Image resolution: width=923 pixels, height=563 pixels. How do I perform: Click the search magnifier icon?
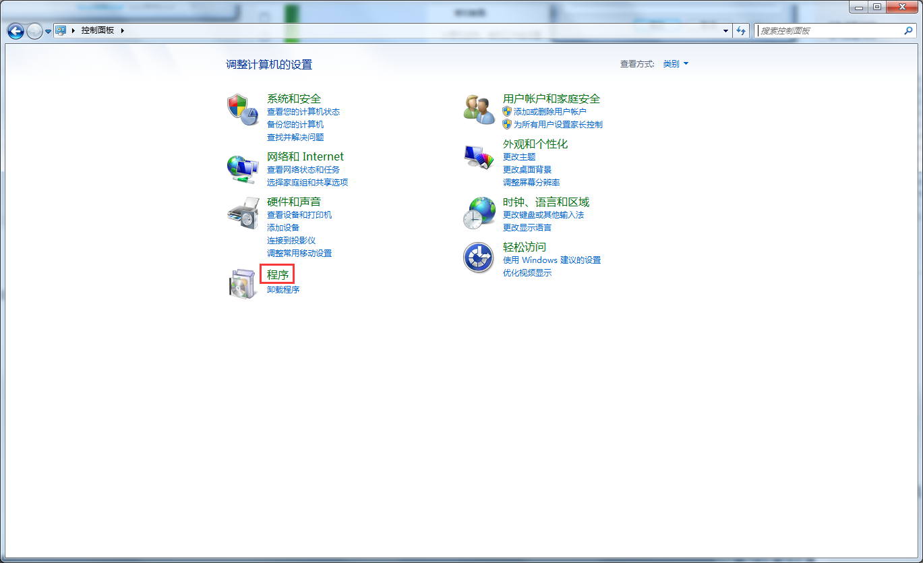908,31
